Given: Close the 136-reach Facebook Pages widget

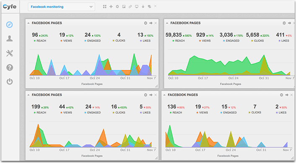Looking at the screenshot, I should tap(291, 95).
